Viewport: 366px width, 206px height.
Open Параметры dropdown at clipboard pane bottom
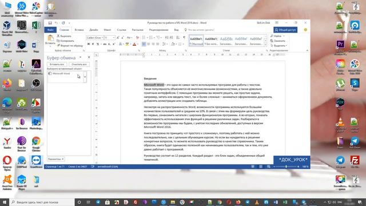56,159
